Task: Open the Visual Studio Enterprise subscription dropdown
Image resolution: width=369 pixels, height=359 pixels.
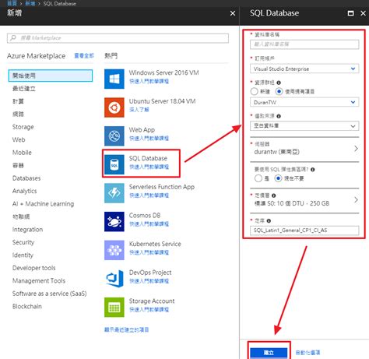Action: point(304,69)
